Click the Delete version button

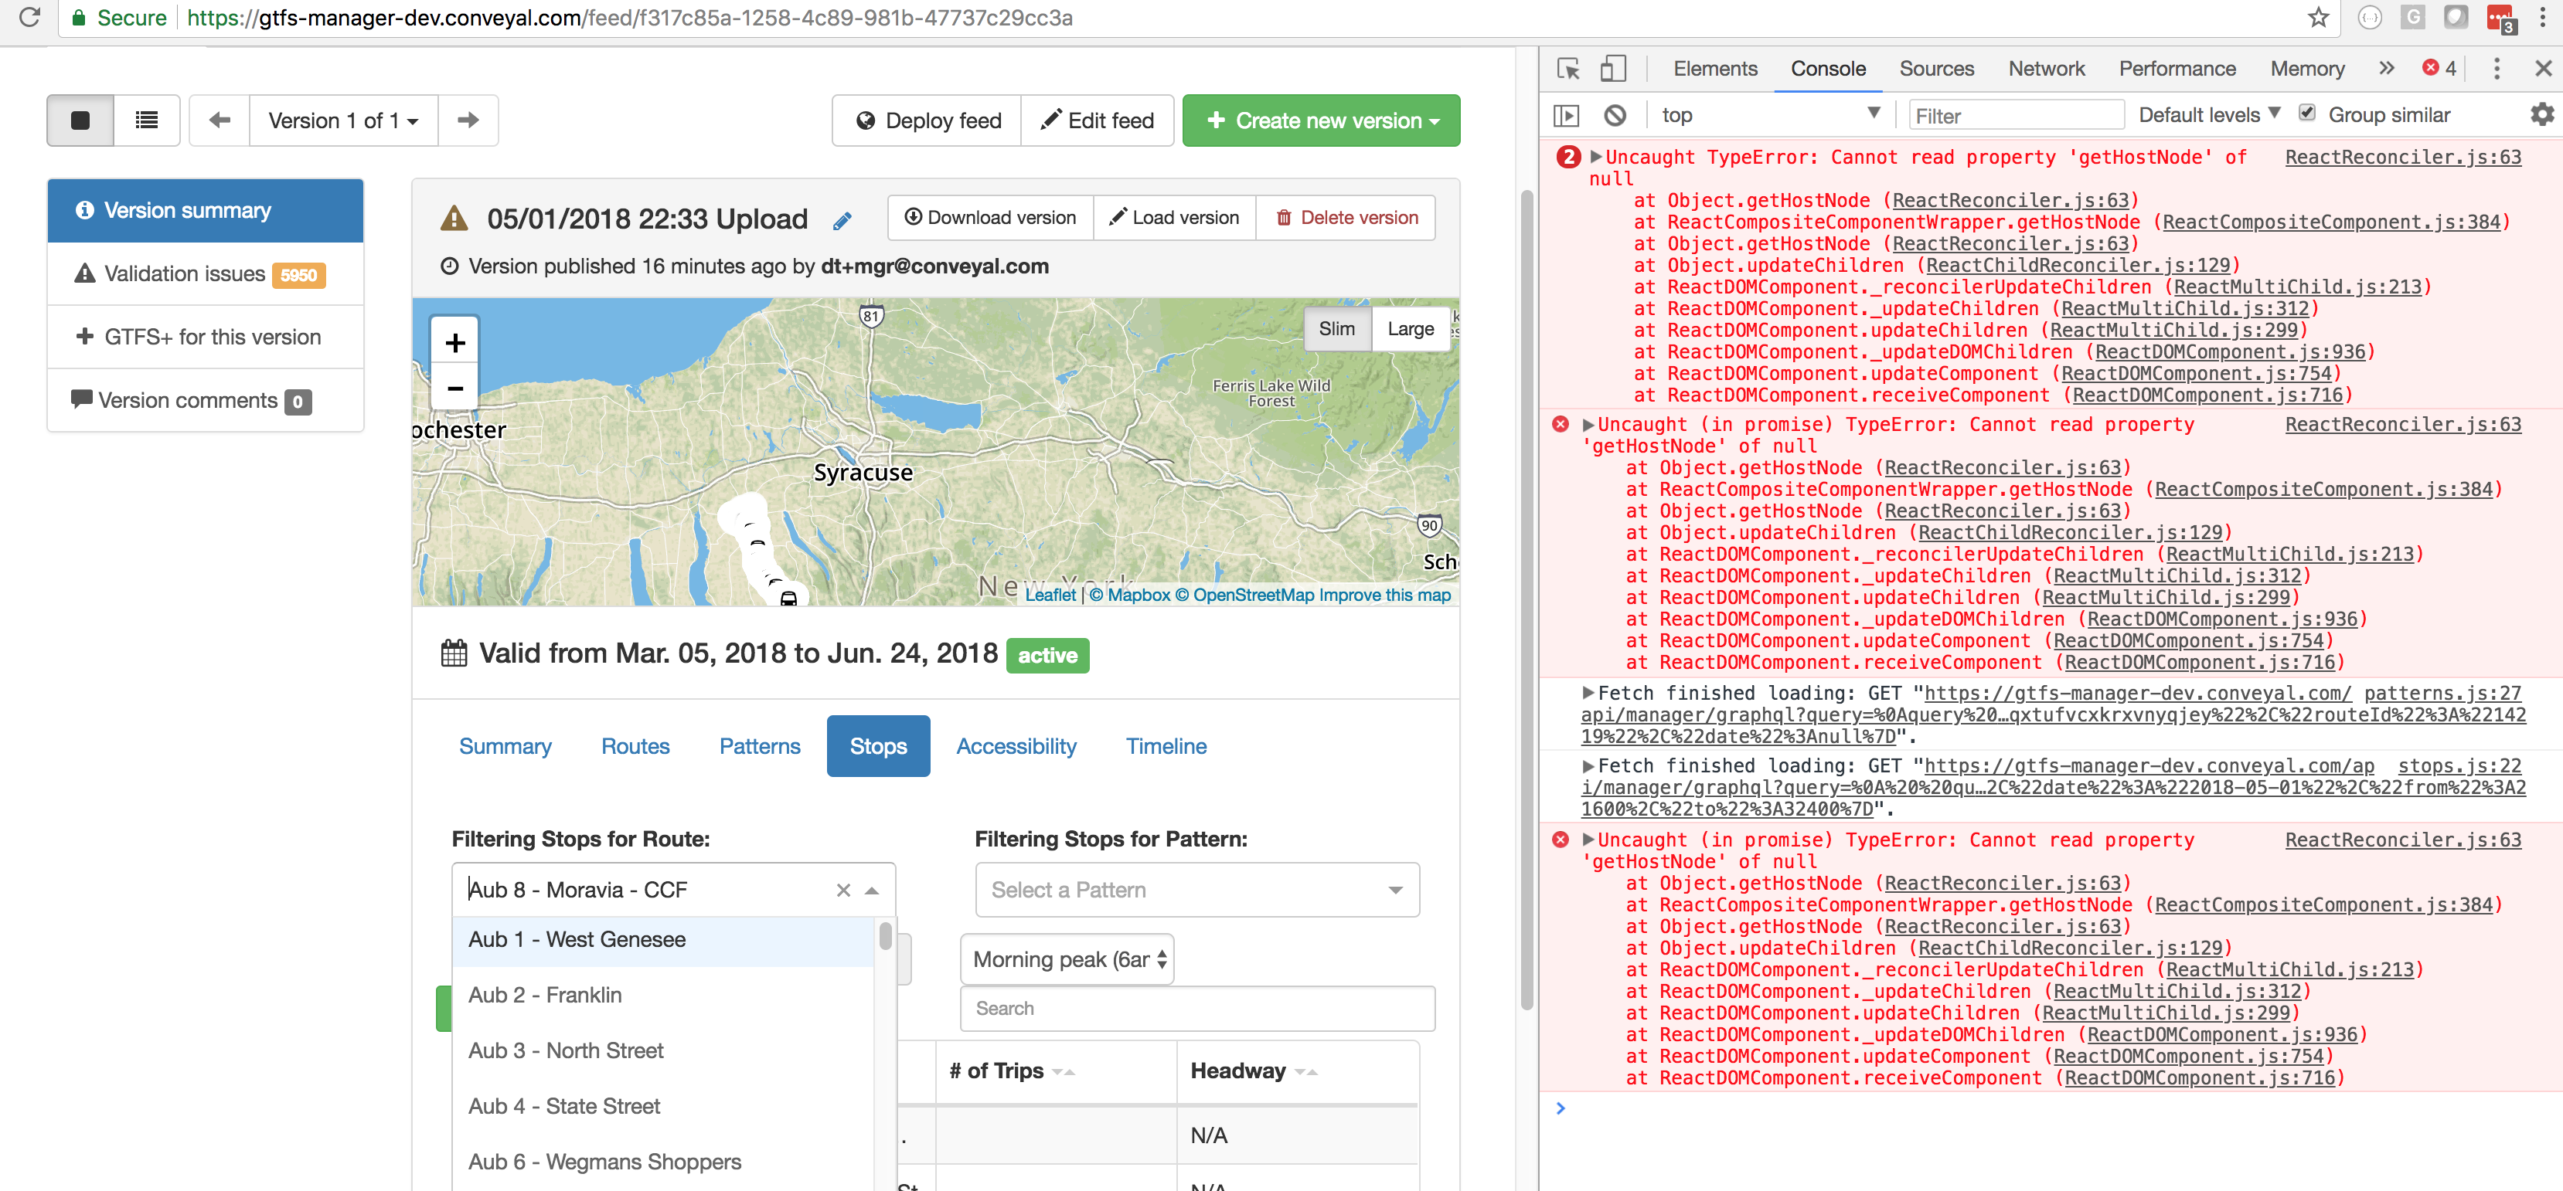tap(1346, 218)
